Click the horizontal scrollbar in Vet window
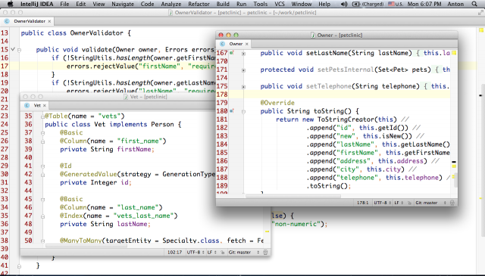This screenshot has height=276, width=485. pos(86,246)
